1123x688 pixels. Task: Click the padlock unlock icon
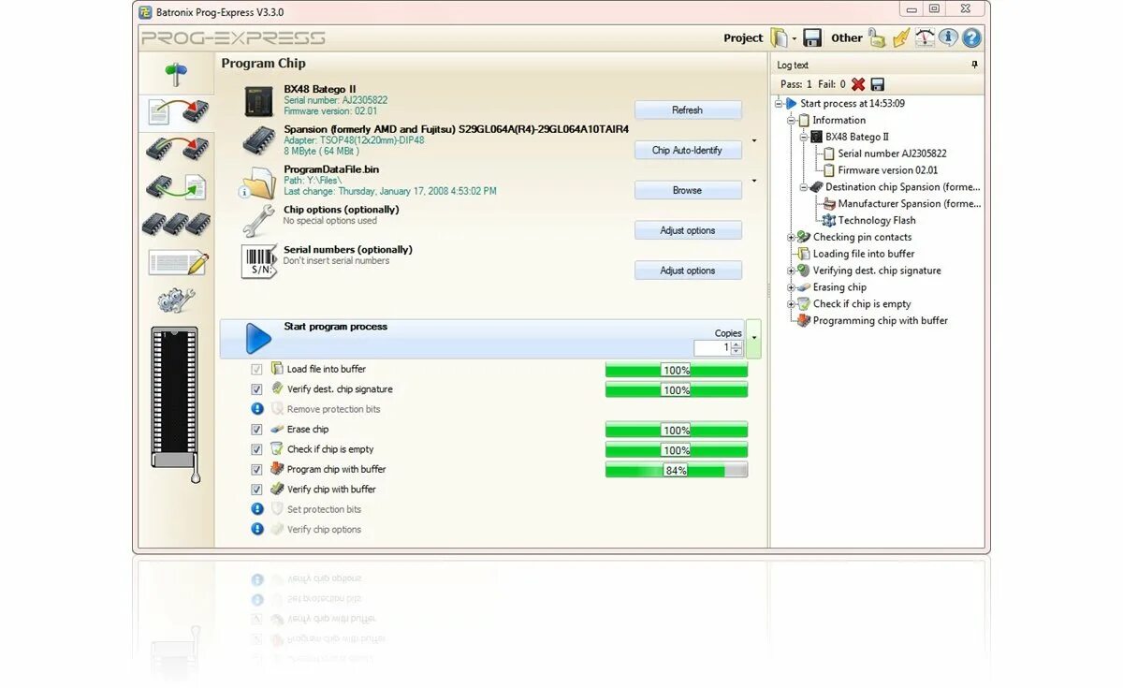(877, 38)
